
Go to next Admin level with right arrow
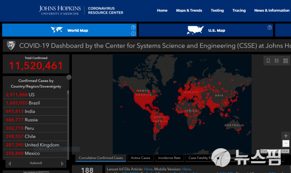62,163
